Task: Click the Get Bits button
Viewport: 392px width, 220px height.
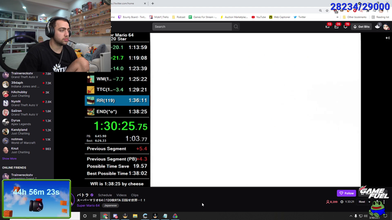Action: pos(361,27)
